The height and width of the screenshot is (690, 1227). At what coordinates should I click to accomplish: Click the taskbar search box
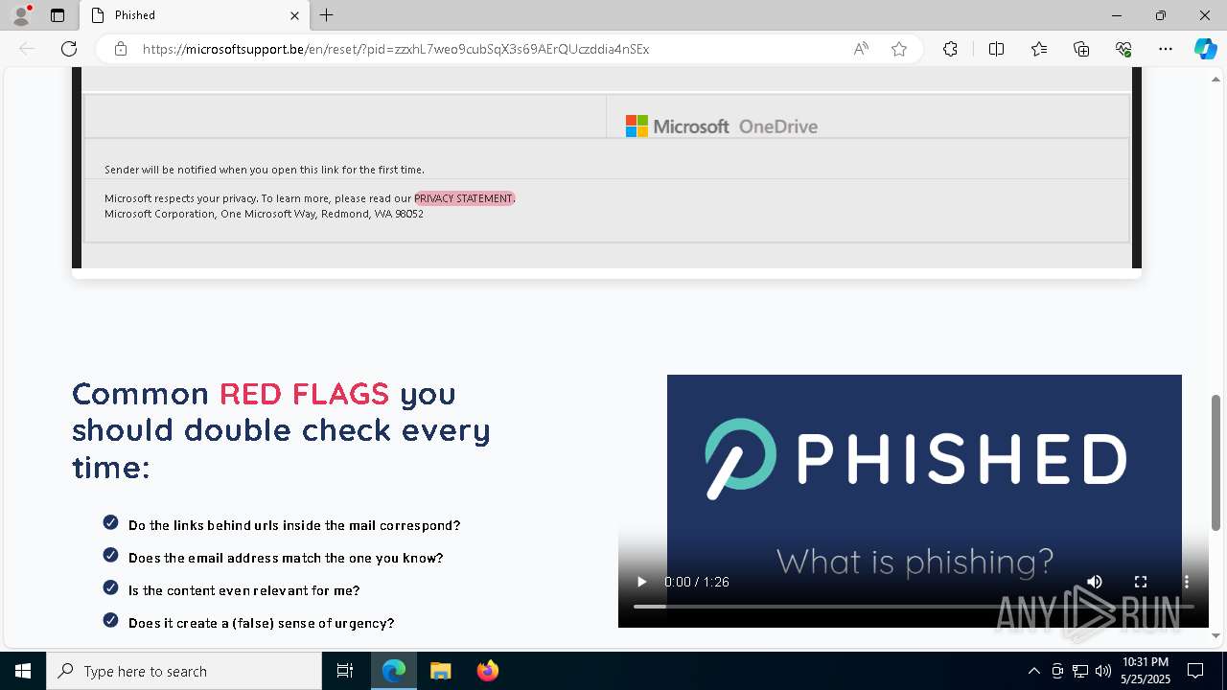184,671
